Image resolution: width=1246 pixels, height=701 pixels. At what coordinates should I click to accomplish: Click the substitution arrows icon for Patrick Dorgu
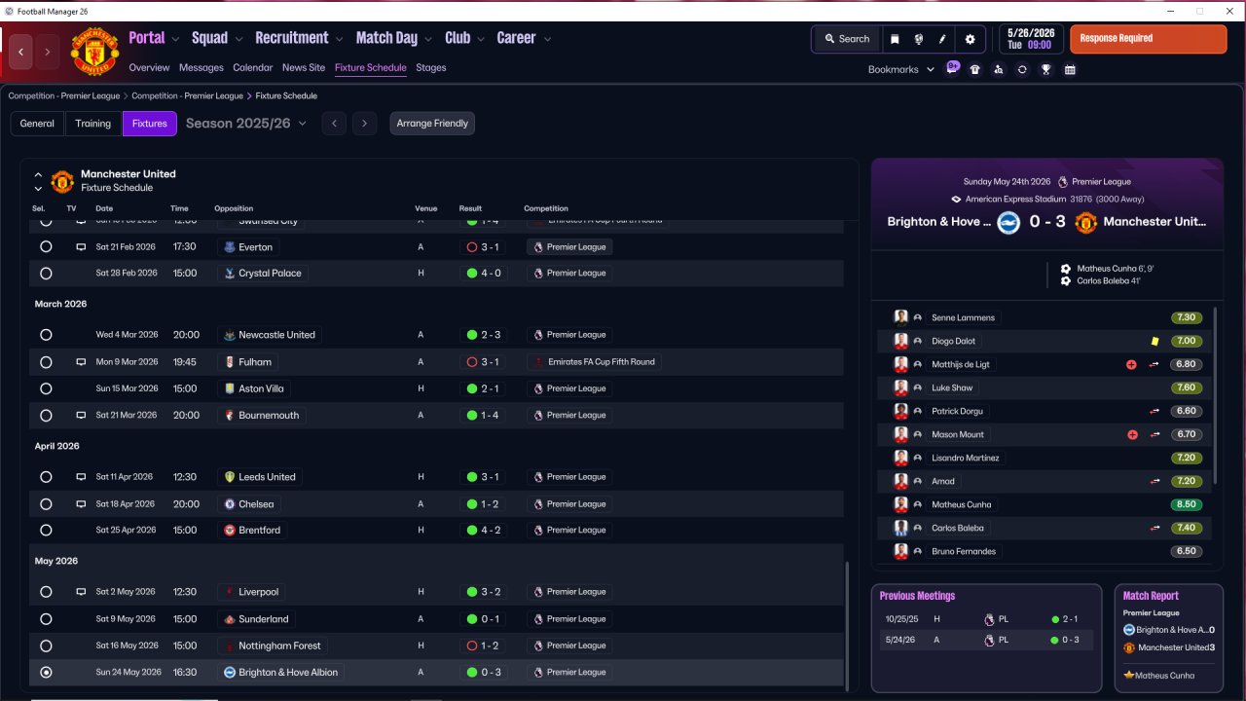pyautogui.click(x=1154, y=411)
